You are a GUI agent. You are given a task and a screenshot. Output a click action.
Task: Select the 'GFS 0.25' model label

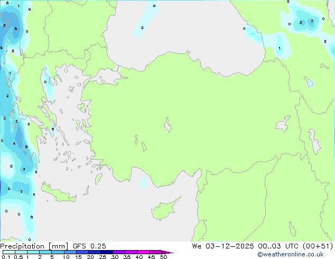(x=89, y=246)
